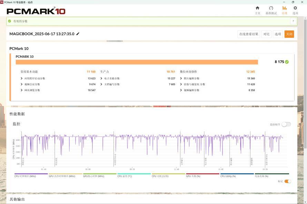Select CPU 时钟频率 (MHz) legend
Viewport: 307px width, 204px height.
(x=31, y=175)
